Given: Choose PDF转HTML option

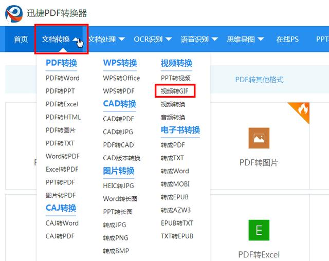Looking at the screenshot, I should pyautogui.click(x=63, y=117).
